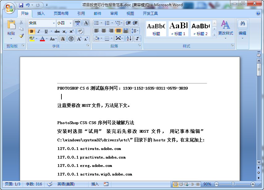Click the macro recording icon in status bar

(106, 184)
